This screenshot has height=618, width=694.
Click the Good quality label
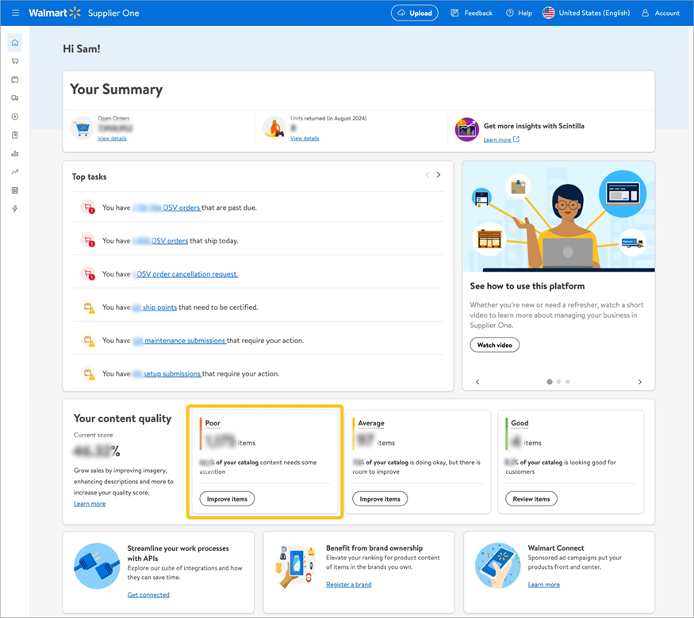[520, 423]
